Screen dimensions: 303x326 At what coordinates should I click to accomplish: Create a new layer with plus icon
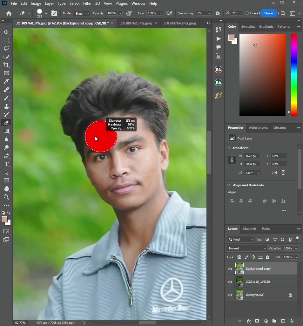pyautogui.click(x=283, y=321)
